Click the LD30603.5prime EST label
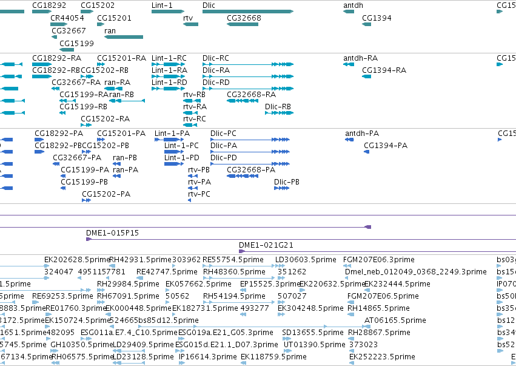 [306, 260]
